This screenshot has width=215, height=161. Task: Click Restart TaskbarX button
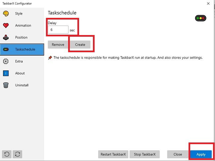click(113, 154)
